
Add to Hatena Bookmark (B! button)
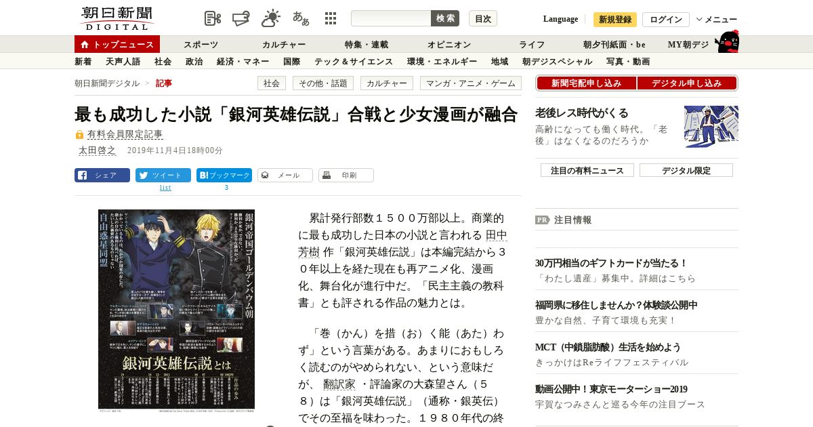224,176
